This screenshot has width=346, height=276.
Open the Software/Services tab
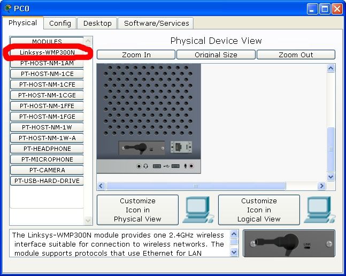tap(156, 23)
